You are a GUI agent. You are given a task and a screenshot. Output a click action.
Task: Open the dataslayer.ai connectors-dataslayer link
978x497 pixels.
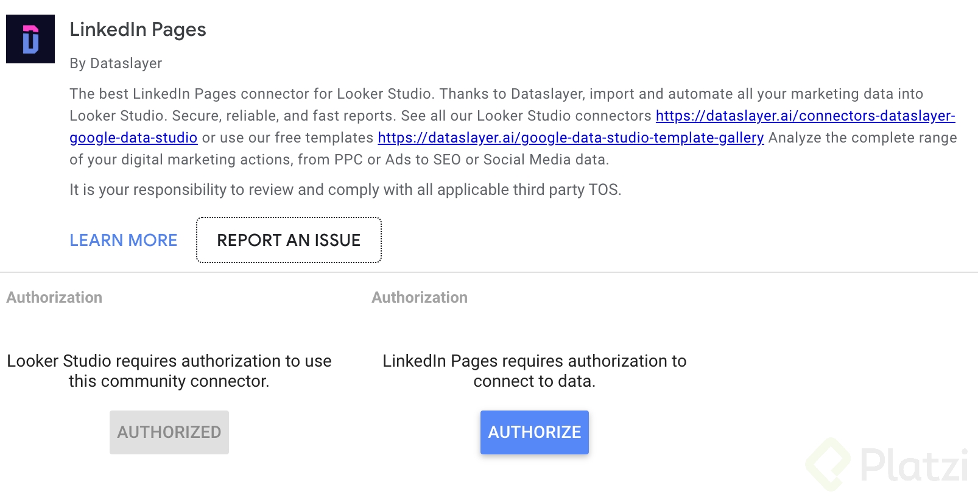click(805, 116)
